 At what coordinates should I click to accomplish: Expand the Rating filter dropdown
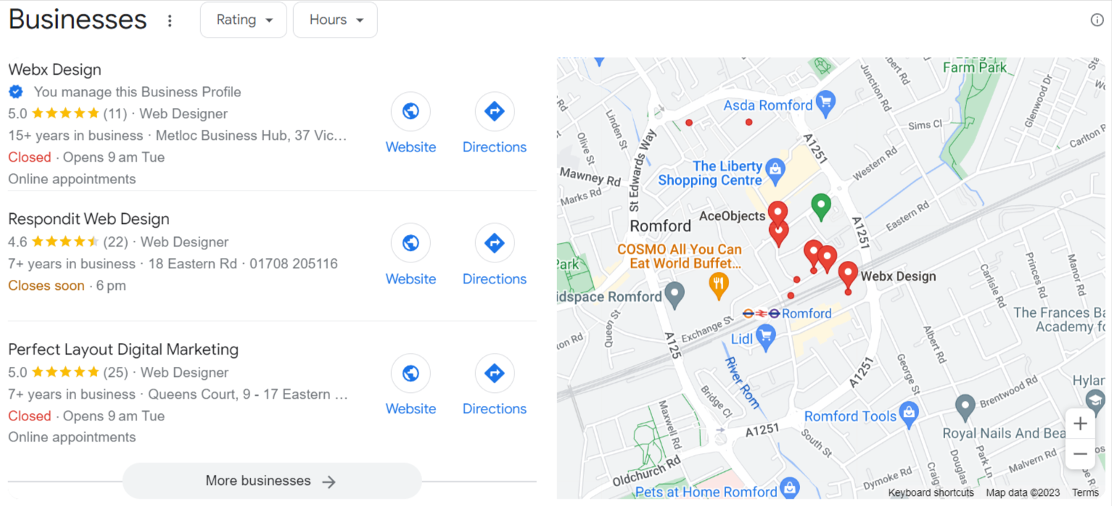point(244,20)
